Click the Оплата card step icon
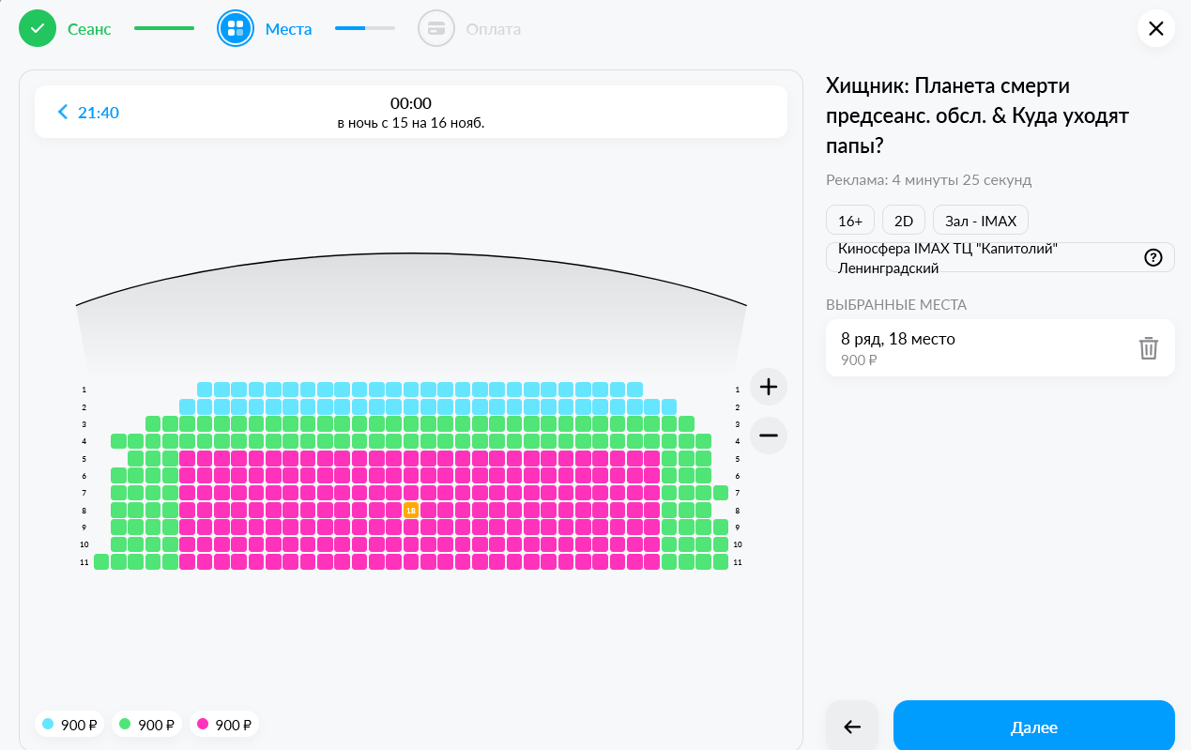Viewport: 1191px width, 750px height. (x=435, y=28)
